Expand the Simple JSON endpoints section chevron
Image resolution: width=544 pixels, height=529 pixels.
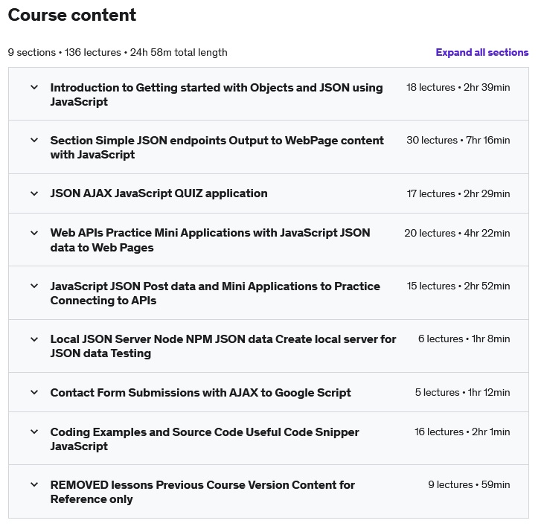click(x=34, y=140)
